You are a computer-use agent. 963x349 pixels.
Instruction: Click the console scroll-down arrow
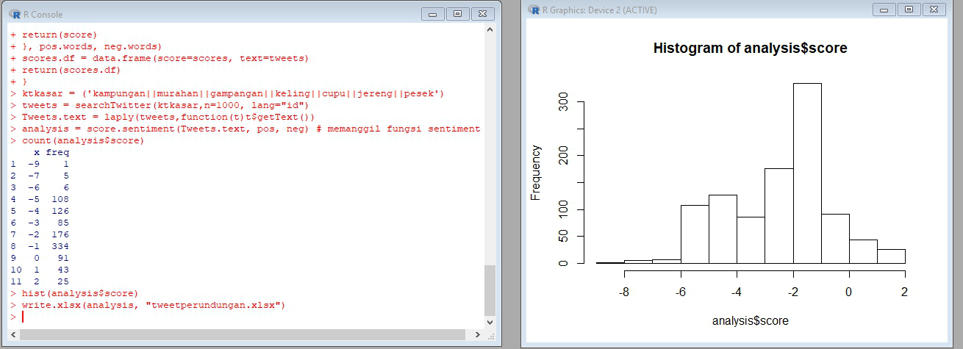tap(490, 322)
